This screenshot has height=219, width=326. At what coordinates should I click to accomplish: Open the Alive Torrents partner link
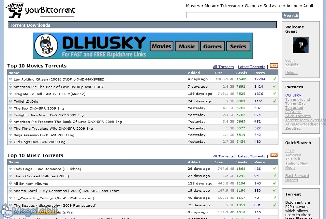(x=298, y=116)
